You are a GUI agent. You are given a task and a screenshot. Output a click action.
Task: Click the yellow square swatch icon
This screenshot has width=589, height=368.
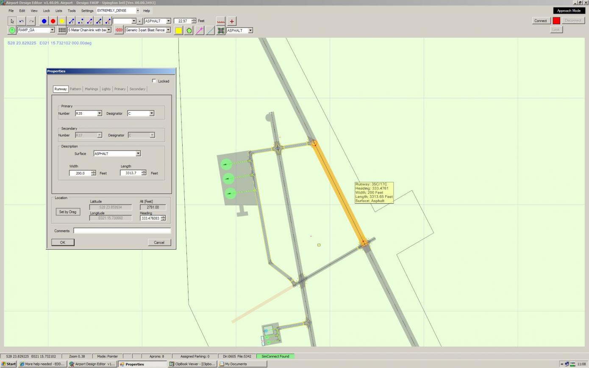(x=179, y=30)
